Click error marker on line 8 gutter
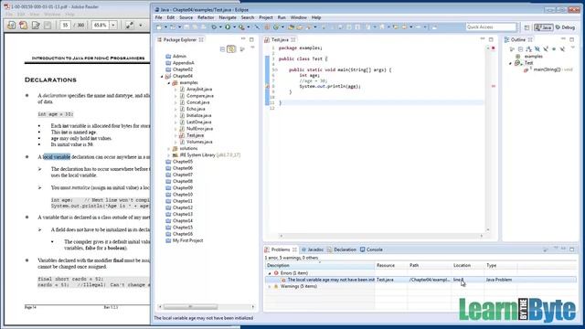Viewport: 585px width, 329px height. pyautogui.click(x=267, y=87)
